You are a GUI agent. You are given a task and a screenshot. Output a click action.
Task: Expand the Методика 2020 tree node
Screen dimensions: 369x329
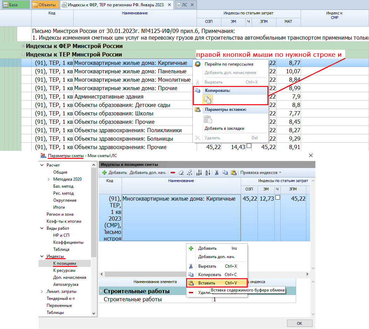click(48, 179)
